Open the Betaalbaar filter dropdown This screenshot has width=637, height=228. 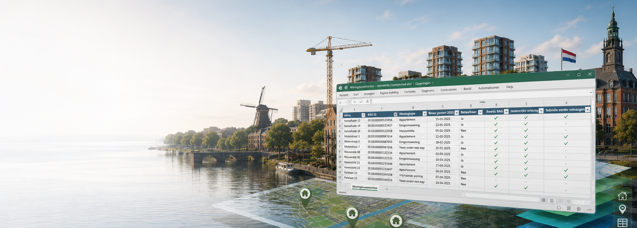(480, 112)
